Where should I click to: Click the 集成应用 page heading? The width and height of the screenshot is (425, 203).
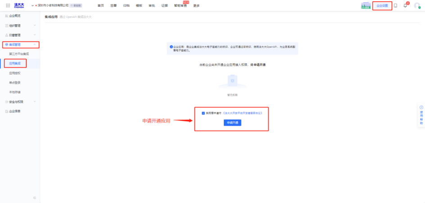tap(51, 17)
